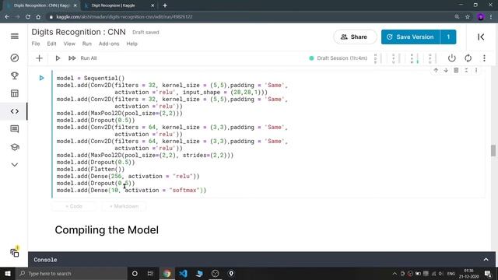The image size is (498, 280).
Task: Reload the browser page
Action: click(x=28, y=17)
